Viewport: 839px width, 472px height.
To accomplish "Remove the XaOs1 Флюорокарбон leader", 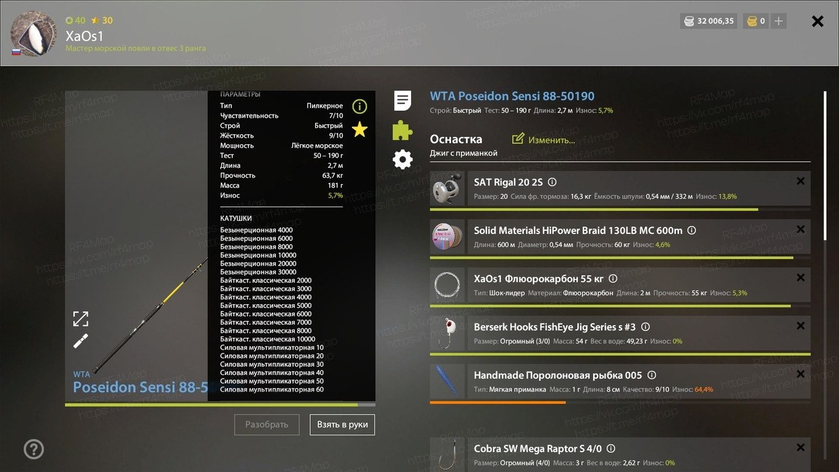I will click(800, 277).
